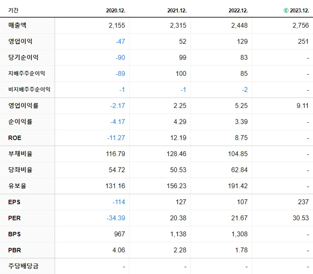Select ROE value -11.27

pos(116,138)
